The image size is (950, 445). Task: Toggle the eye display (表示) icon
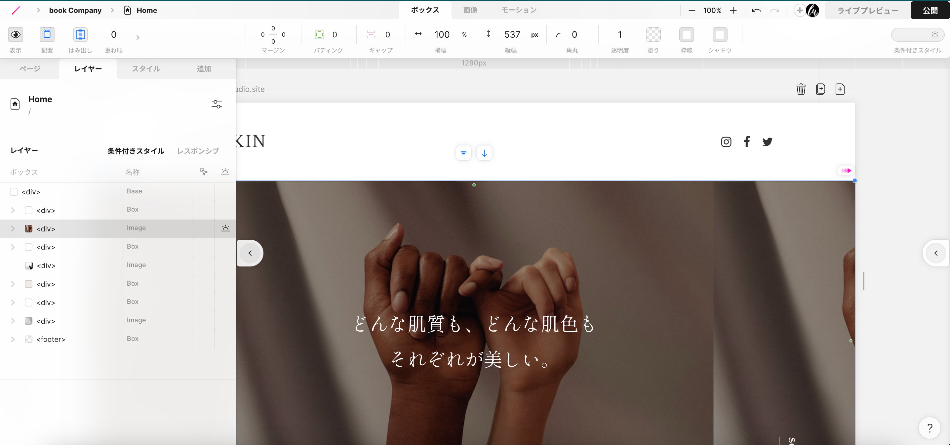click(x=16, y=35)
